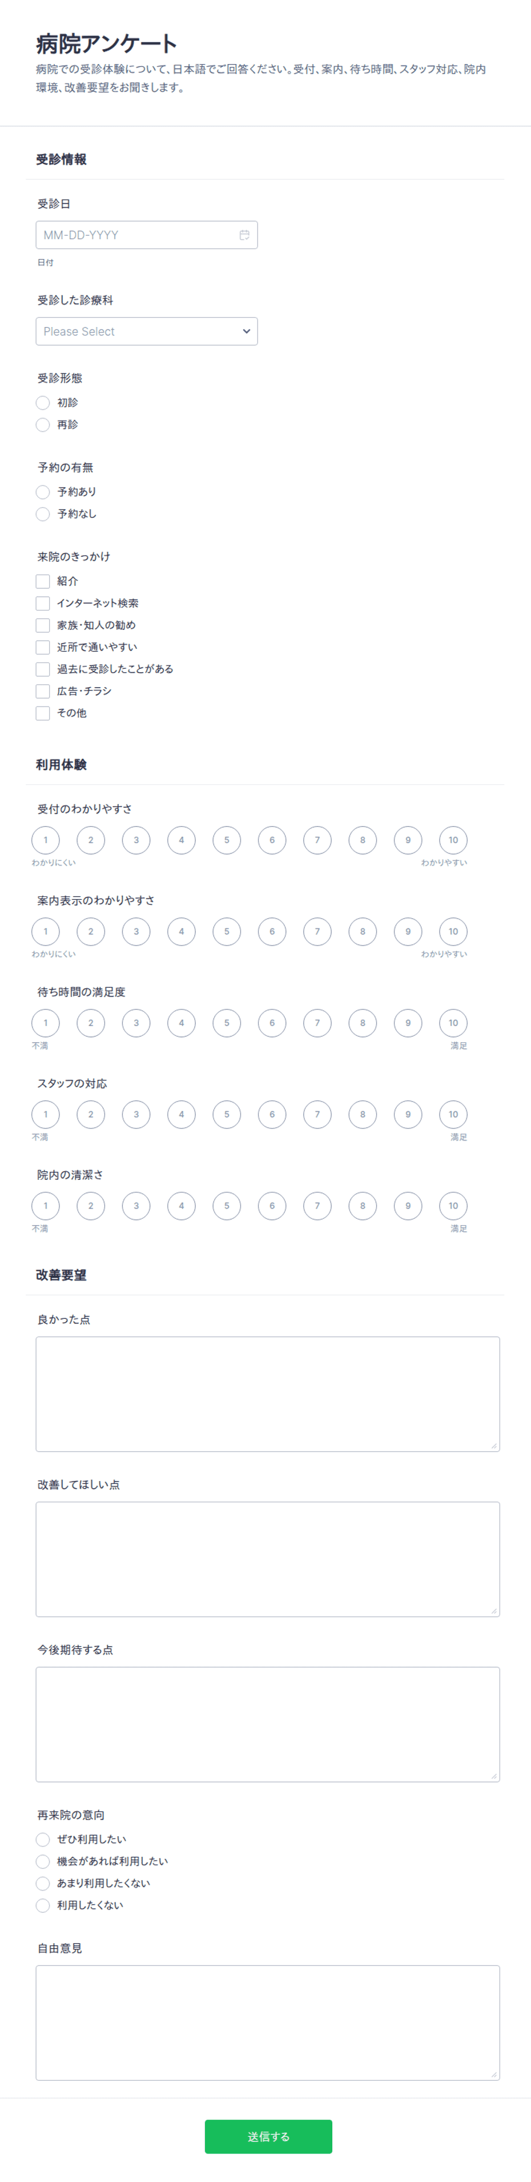Rate 待ち時間の満足度 as 1
531x2182 pixels.
click(x=46, y=1023)
